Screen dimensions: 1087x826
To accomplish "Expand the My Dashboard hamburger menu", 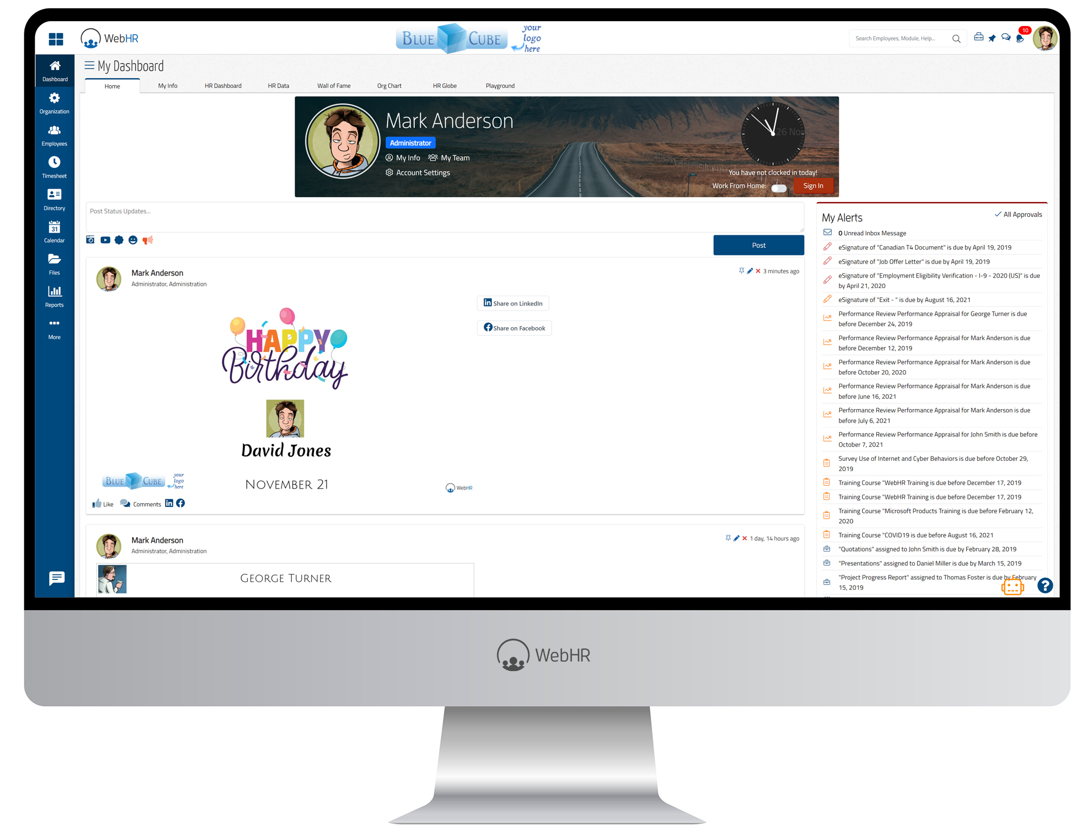I will tap(90, 65).
